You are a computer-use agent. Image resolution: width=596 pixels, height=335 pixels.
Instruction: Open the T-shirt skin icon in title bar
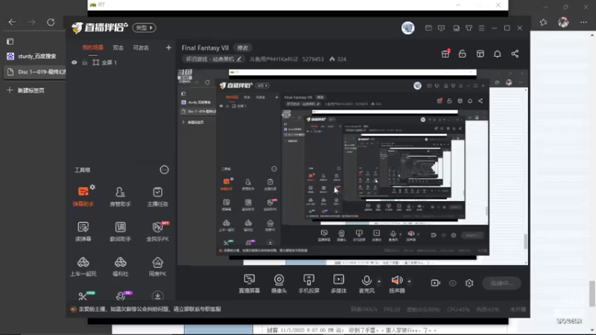[469, 28]
